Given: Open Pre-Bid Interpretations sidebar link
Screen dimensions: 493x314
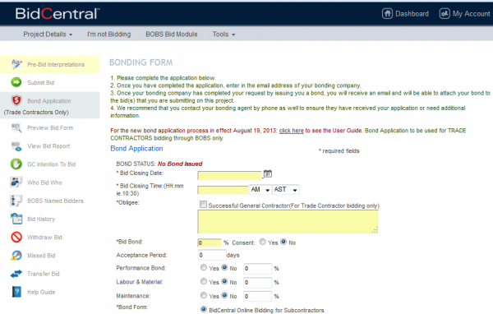Looking at the screenshot, I should coord(56,64).
